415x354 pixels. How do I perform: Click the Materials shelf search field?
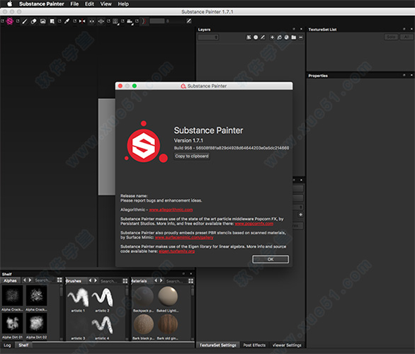click(176, 281)
